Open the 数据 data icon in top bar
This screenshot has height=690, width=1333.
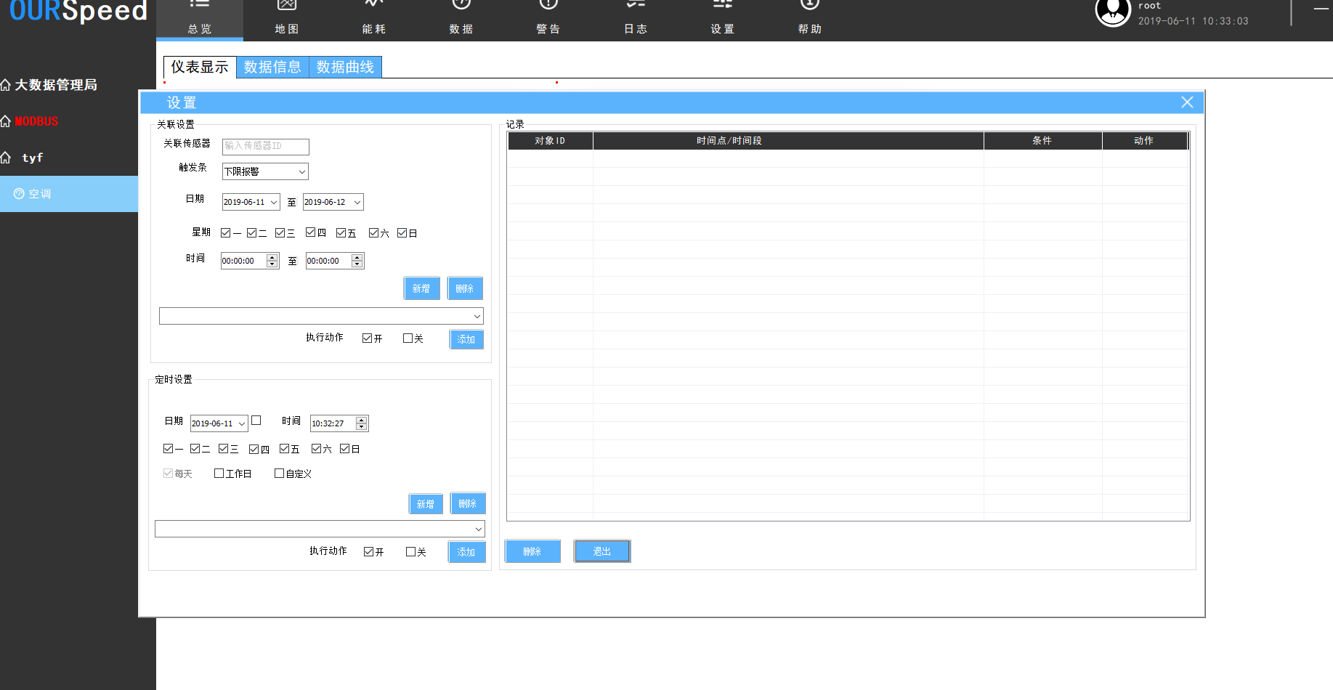[461, 6]
